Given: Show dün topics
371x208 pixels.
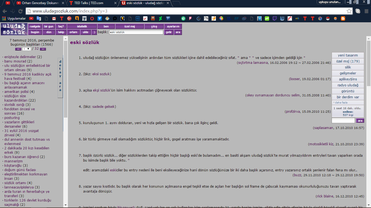Looking at the screenshot, I should tap(49, 32).
